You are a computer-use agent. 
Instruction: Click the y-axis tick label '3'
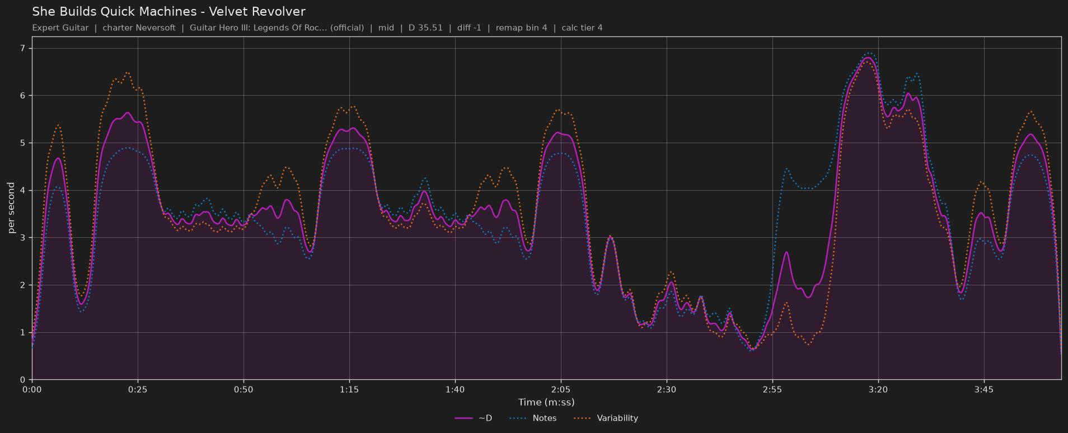point(23,238)
